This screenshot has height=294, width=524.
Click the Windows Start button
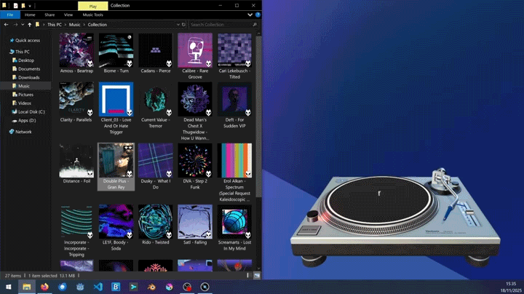click(9, 287)
